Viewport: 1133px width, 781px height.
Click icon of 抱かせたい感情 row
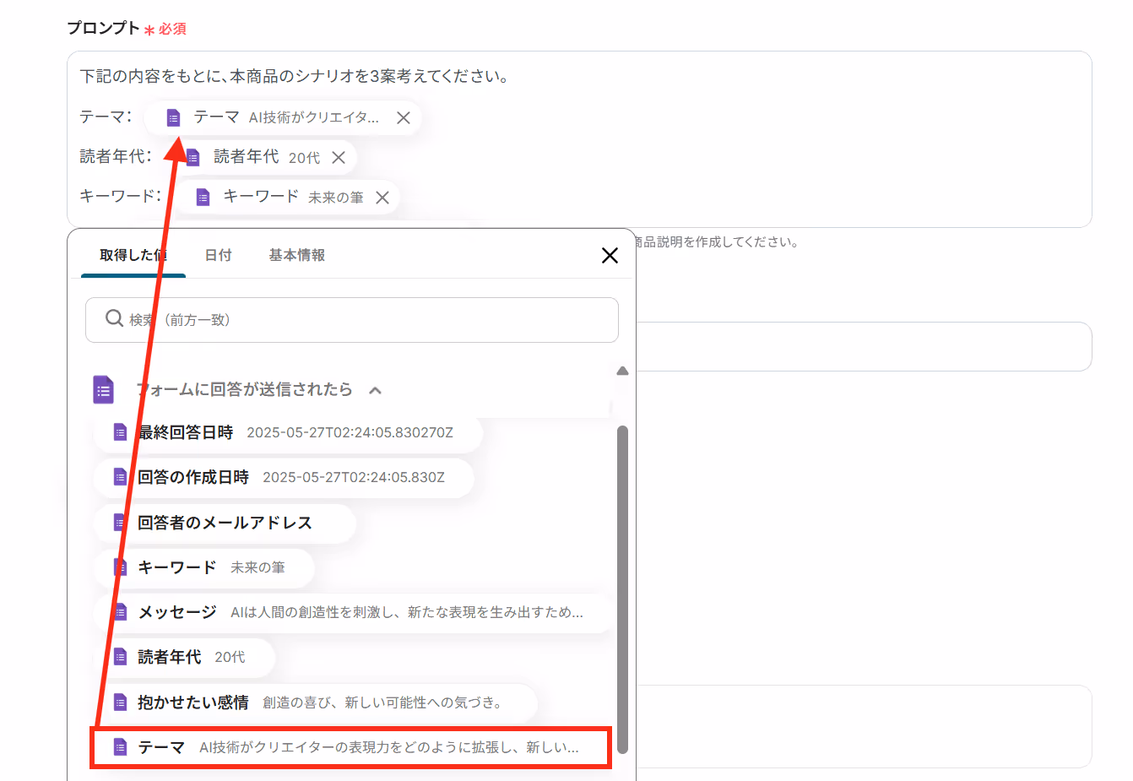pyautogui.click(x=120, y=702)
